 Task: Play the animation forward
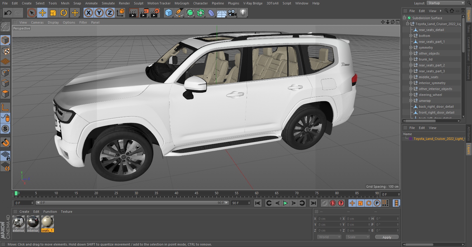[x=285, y=203]
